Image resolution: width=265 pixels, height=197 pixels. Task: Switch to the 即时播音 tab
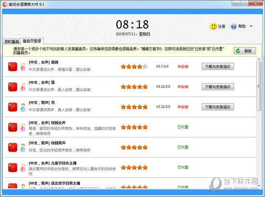pos(12,41)
